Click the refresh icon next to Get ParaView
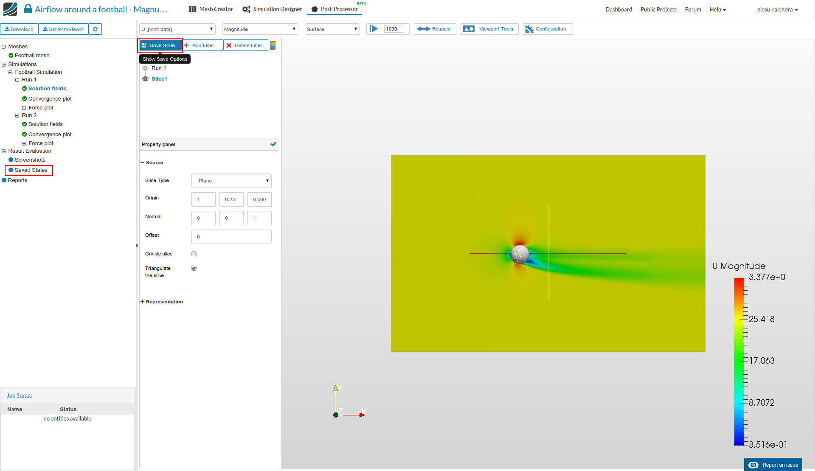815x471 pixels. (95, 29)
